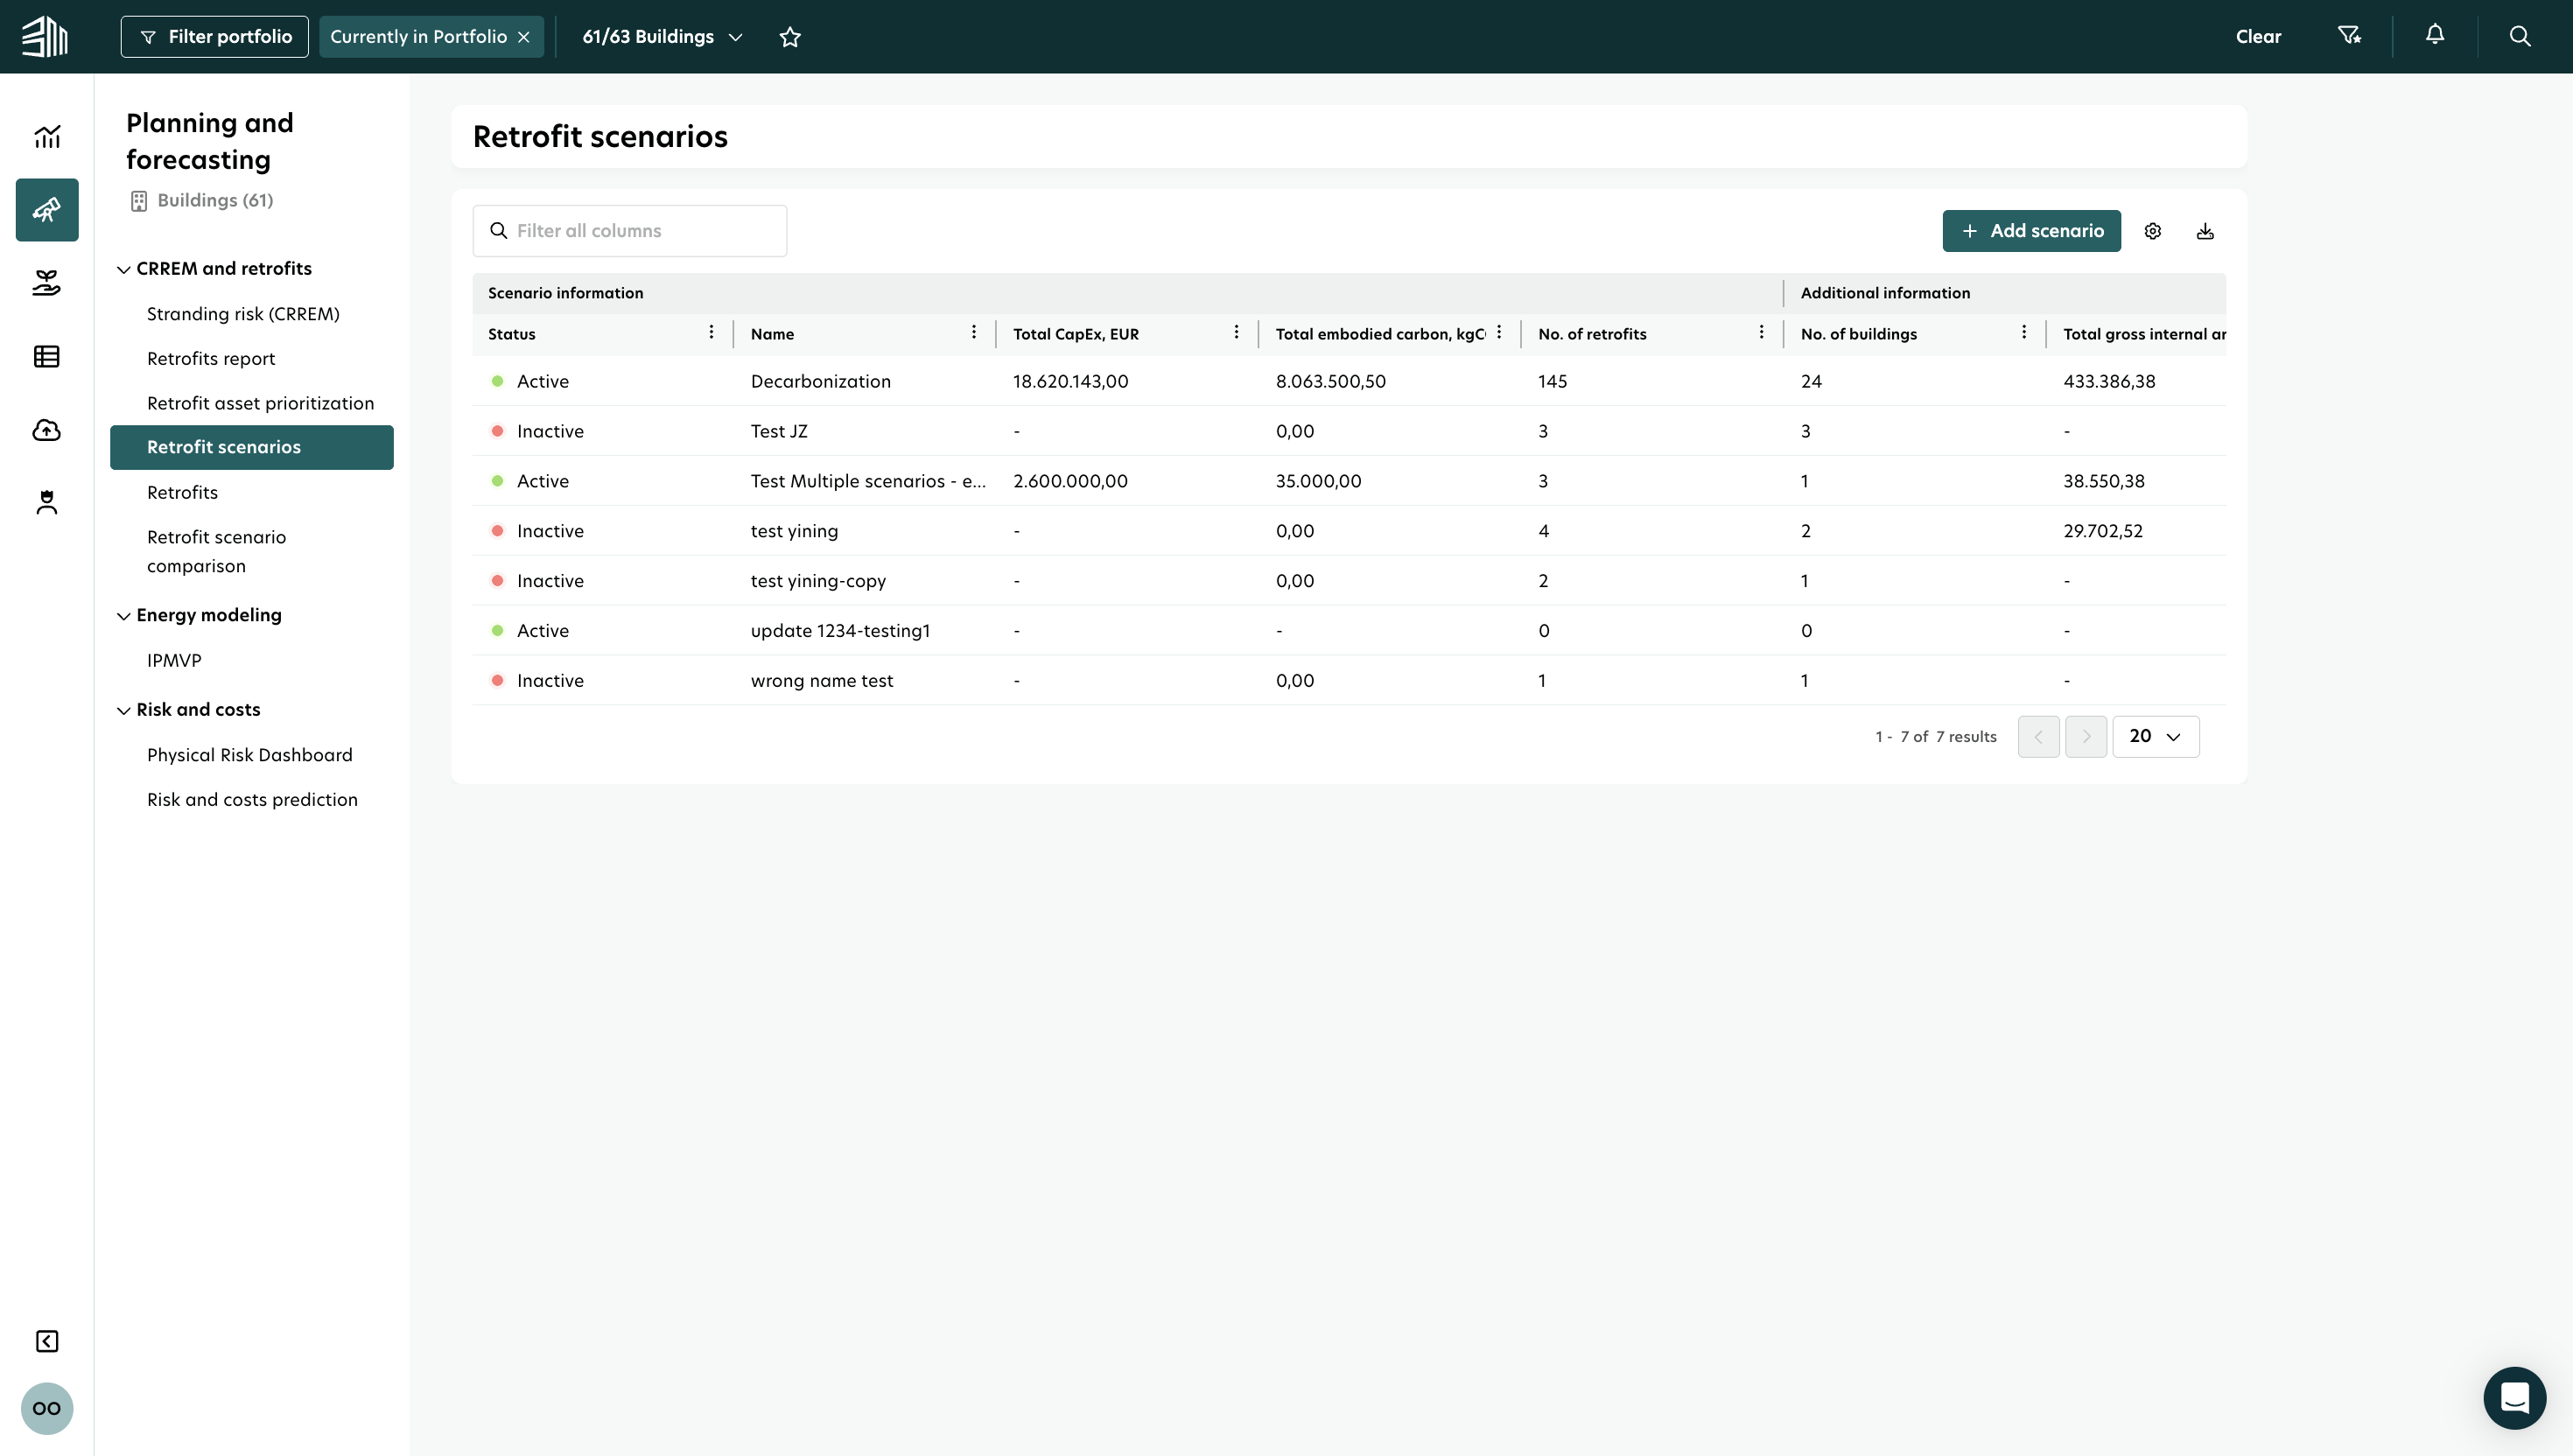Open Retrofit scenario comparison page
The width and height of the screenshot is (2573, 1456).
216,551
